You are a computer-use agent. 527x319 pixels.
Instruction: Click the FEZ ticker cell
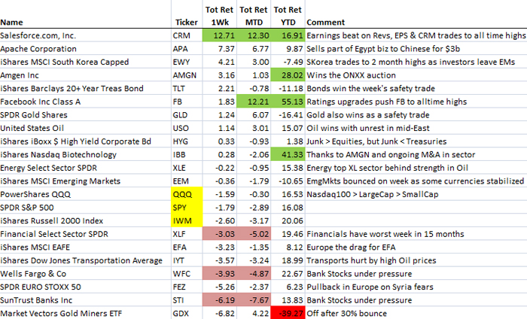coord(187,287)
